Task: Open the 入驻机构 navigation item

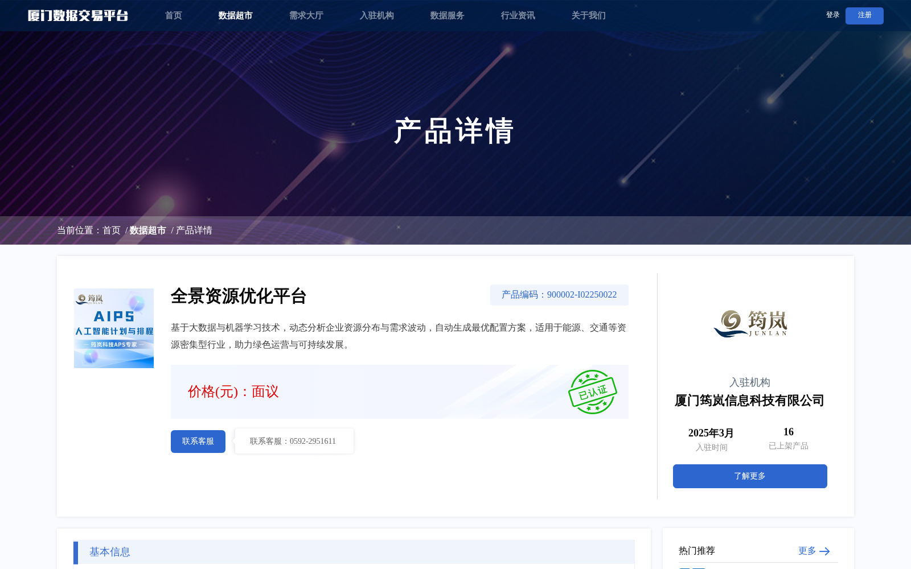Action: [x=376, y=15]
